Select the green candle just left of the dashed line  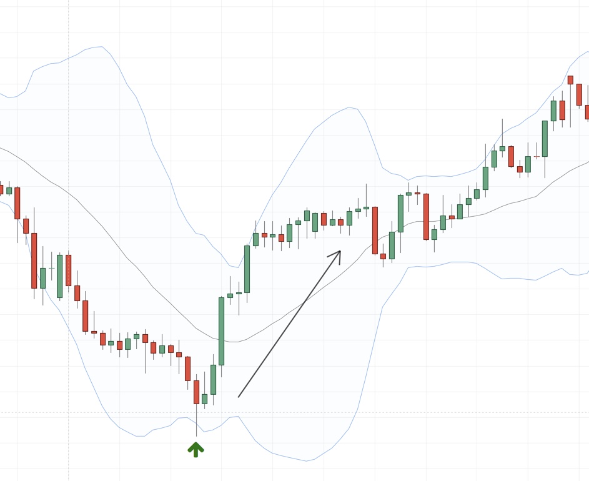60,275
